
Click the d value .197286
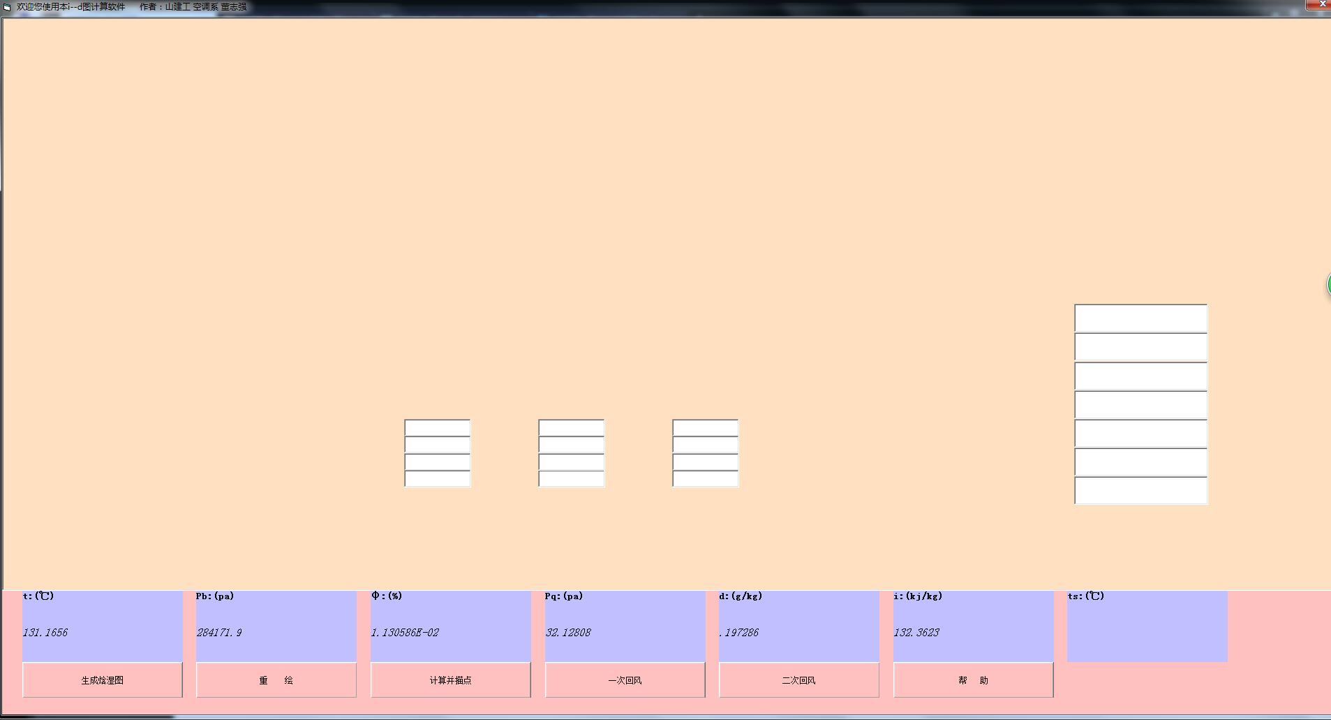pyautogui.click(x=739, y=633)
